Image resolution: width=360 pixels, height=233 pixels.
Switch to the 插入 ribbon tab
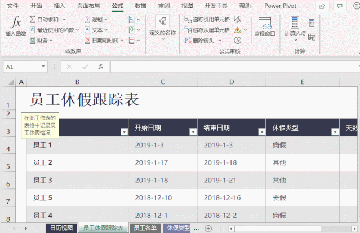pos(60,6)
